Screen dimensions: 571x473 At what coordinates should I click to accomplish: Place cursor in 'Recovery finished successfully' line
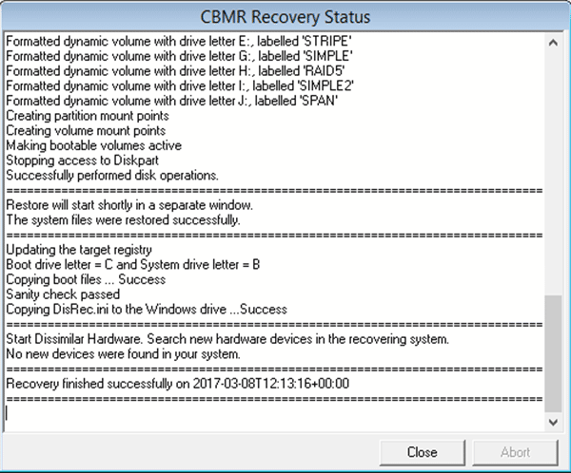[x=178, y=384]
